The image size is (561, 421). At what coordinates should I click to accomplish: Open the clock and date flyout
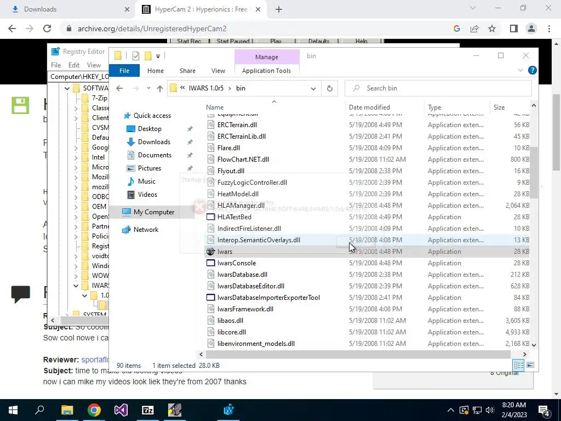pos(514,410)
